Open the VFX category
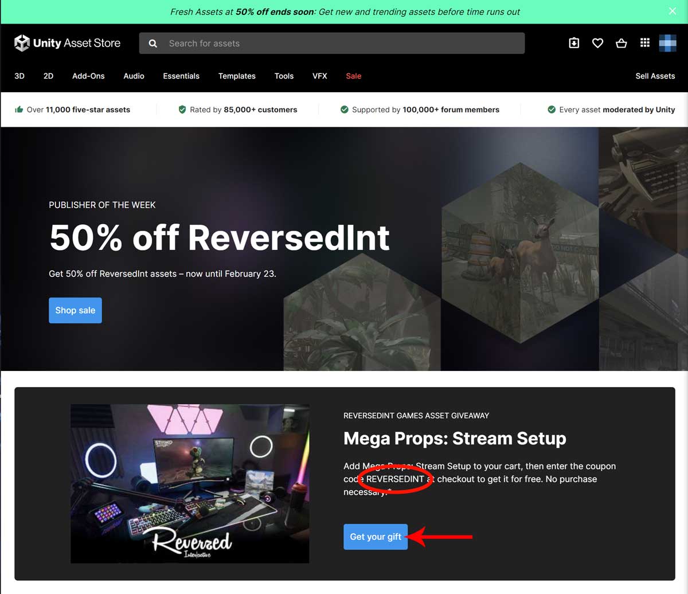688x594 pixels. point(319,76)
